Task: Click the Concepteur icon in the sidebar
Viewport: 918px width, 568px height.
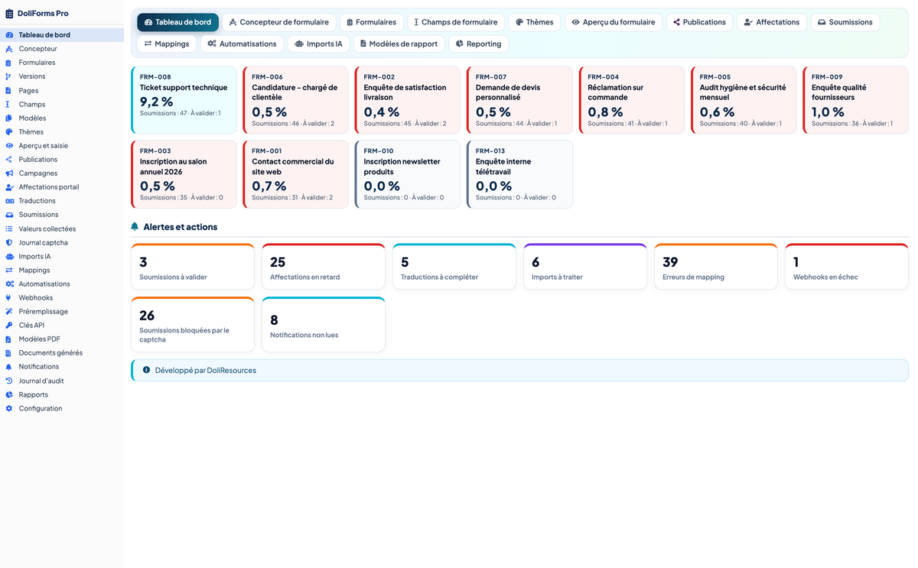Action: 9,49
